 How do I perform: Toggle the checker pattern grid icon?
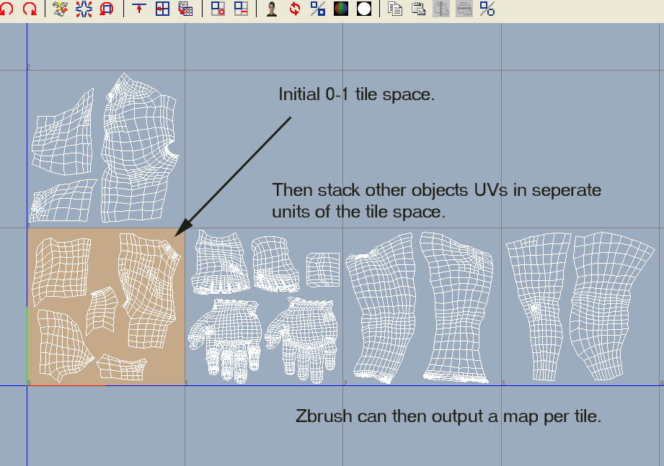click(185, 9)
